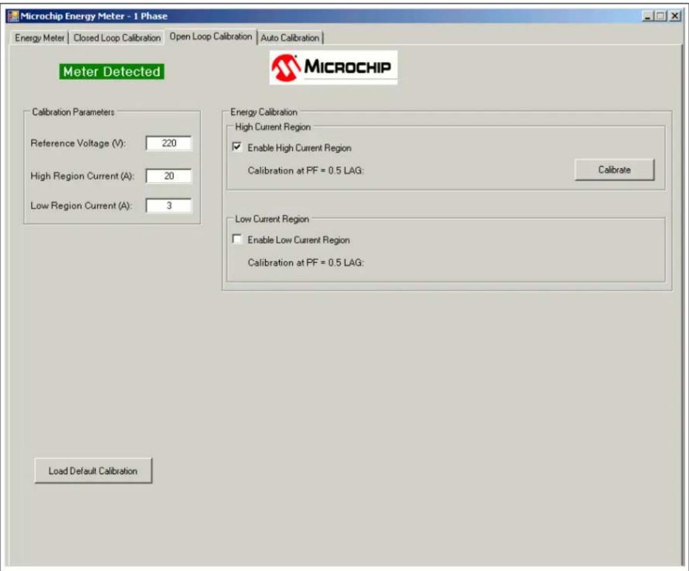Tick the Enable Low Current Region checkbox
This screenshot has height=571, width=689.
pos(237,239)
